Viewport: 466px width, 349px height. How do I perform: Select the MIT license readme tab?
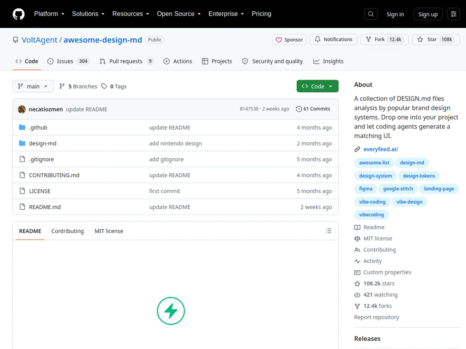(x=109, y=231)
